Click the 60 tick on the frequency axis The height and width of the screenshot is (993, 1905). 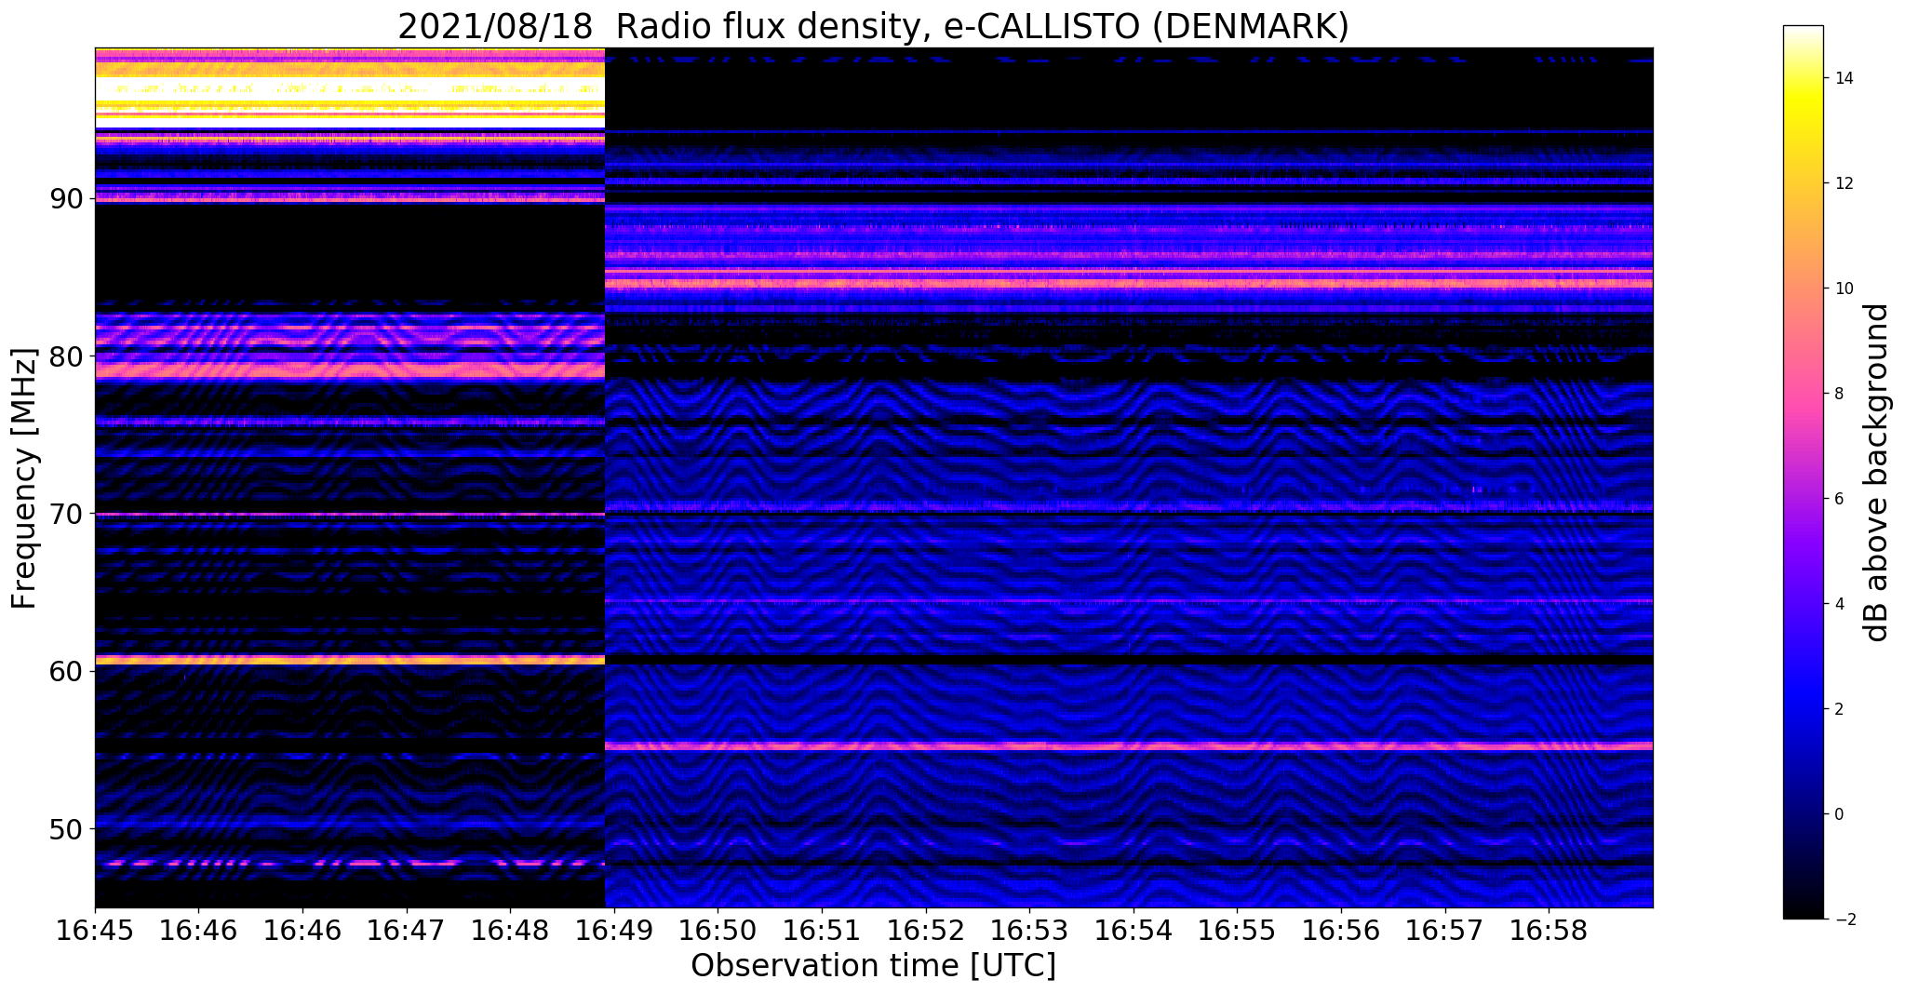click(x=64, y=671)
